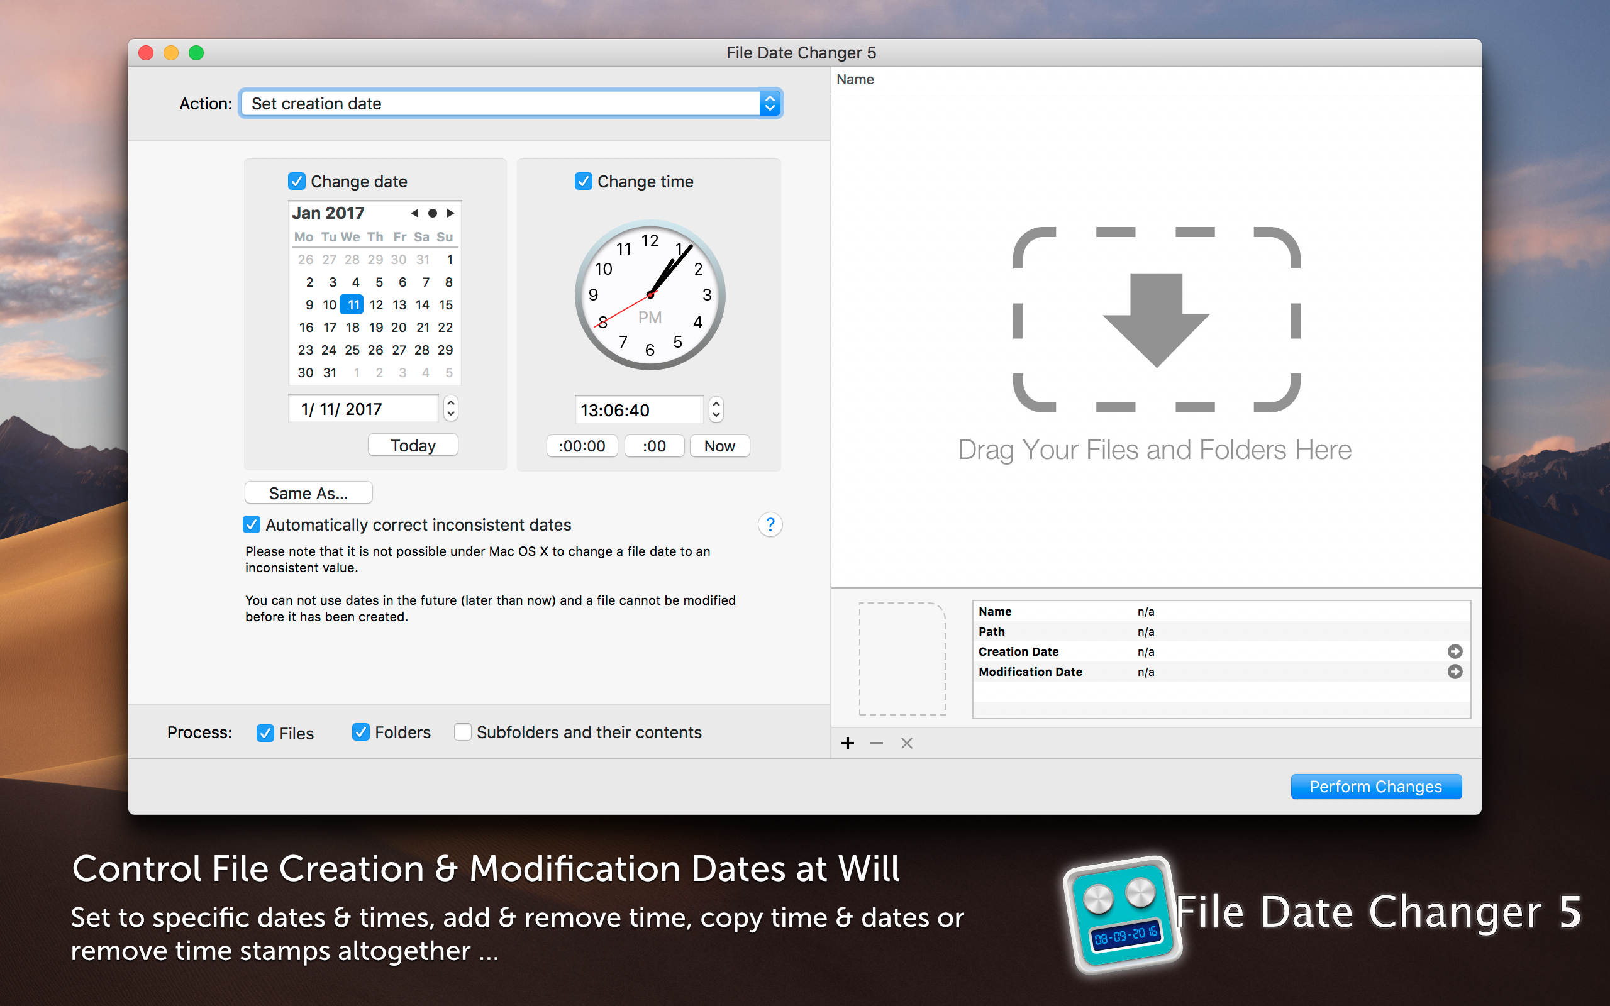The image size is (1610, 1006).
Task: Click the File Date Changer 5 title
Action: click(801, 53)
